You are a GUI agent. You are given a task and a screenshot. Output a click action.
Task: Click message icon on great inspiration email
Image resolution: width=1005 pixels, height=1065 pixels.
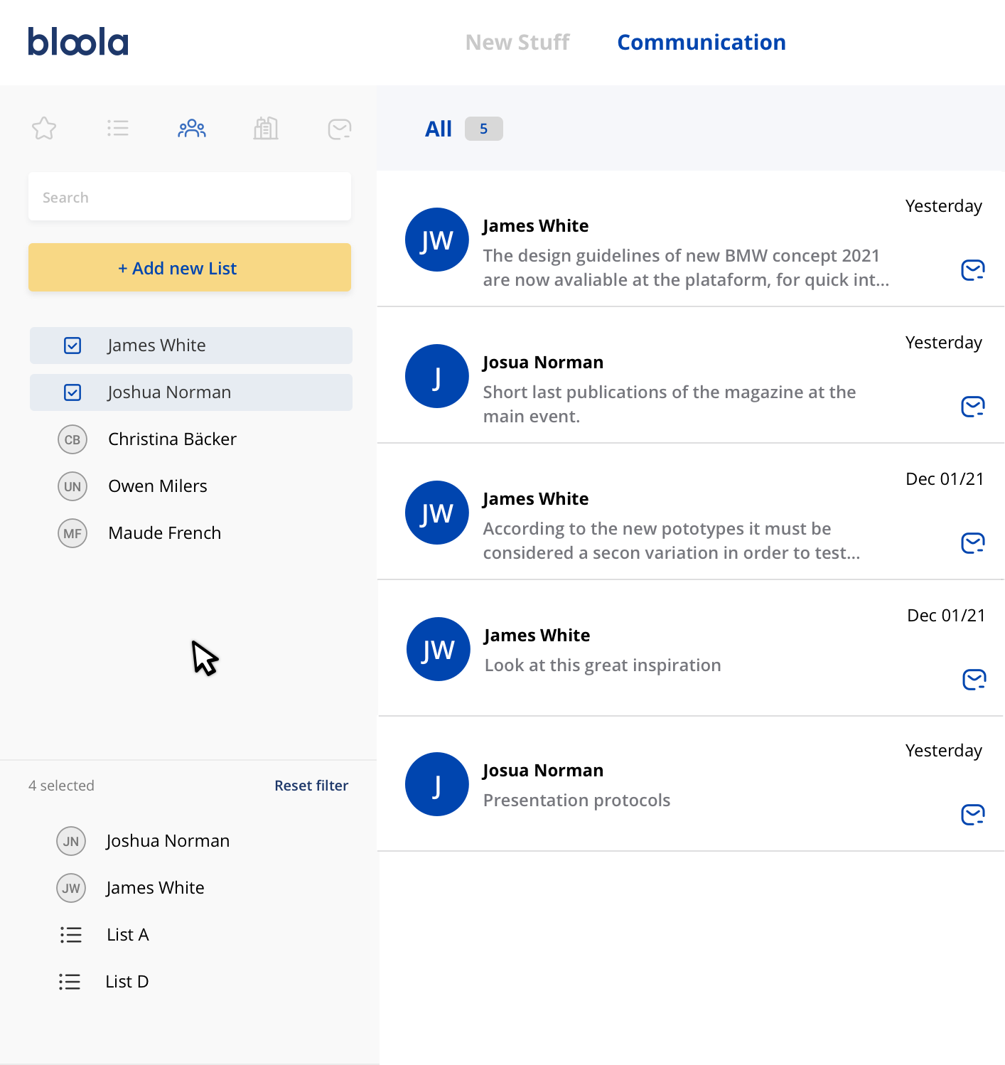coord(974,680)
